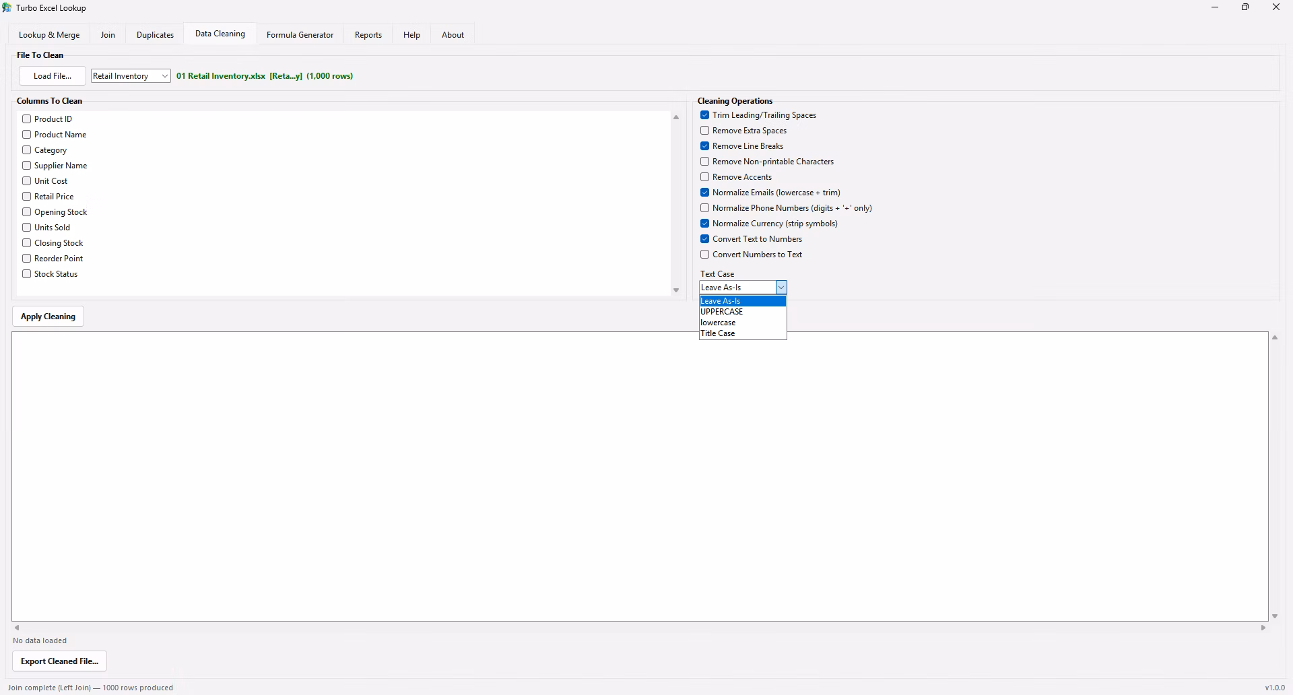Switch to the About tab

pos(453,35)
